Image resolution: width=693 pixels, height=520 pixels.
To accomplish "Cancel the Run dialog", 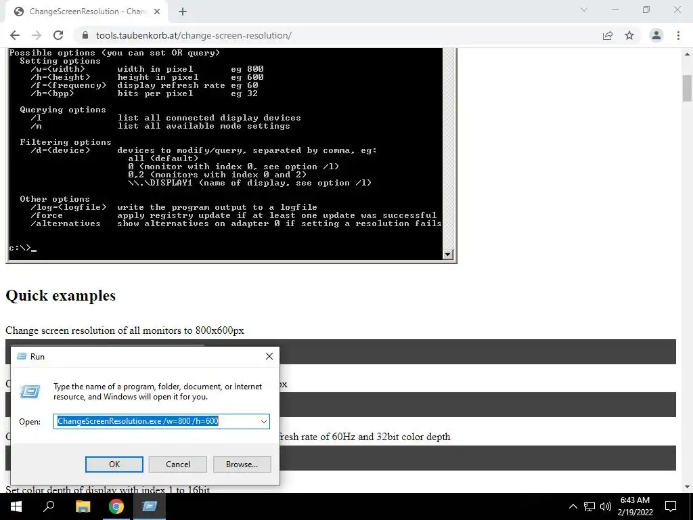I will point(178,464).
